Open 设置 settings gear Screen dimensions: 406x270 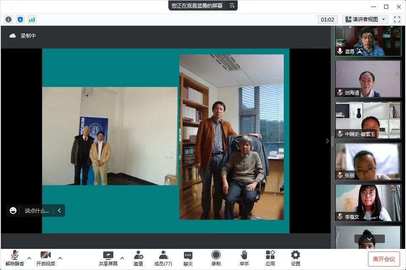click(x=296, y=258)
